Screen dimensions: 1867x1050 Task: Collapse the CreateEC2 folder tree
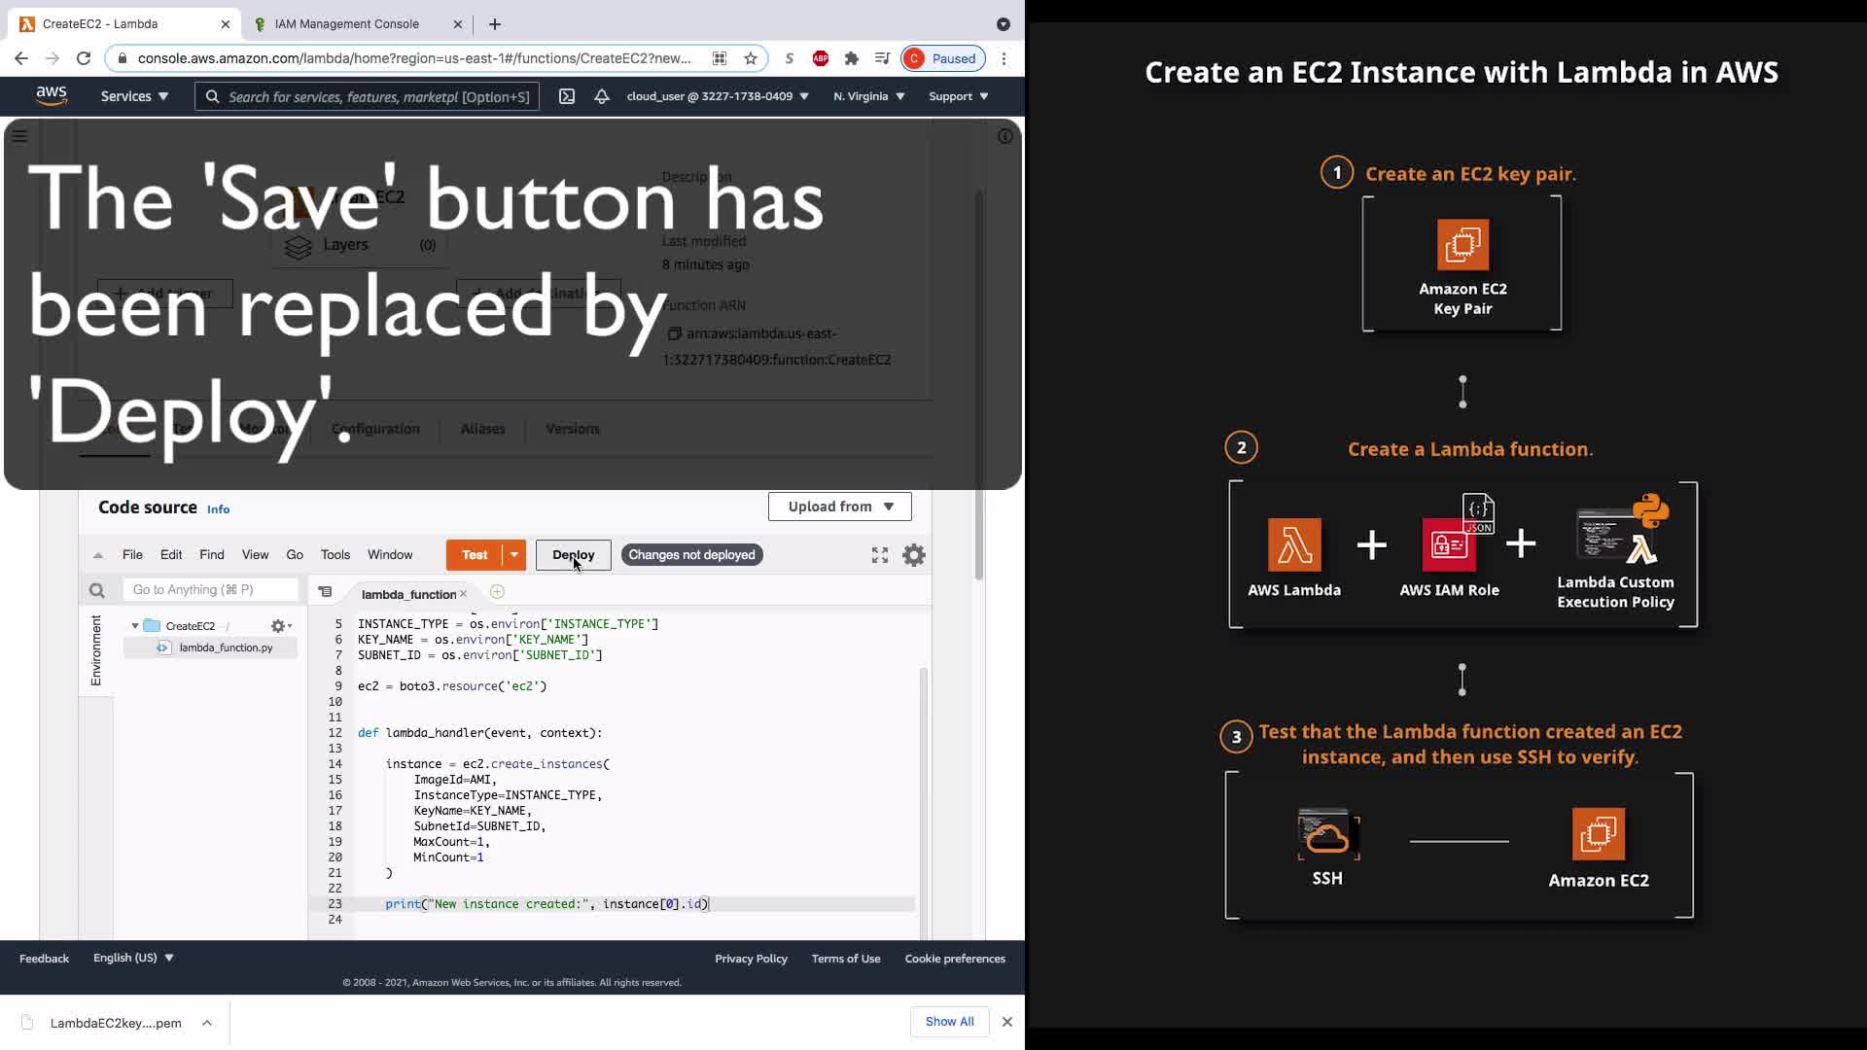[x=135, y=626]
